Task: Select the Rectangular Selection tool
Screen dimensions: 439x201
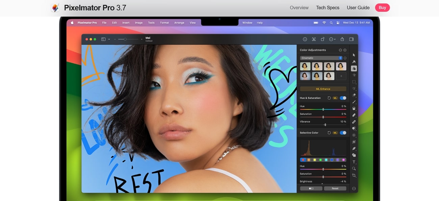Action: tap(354, 82)
